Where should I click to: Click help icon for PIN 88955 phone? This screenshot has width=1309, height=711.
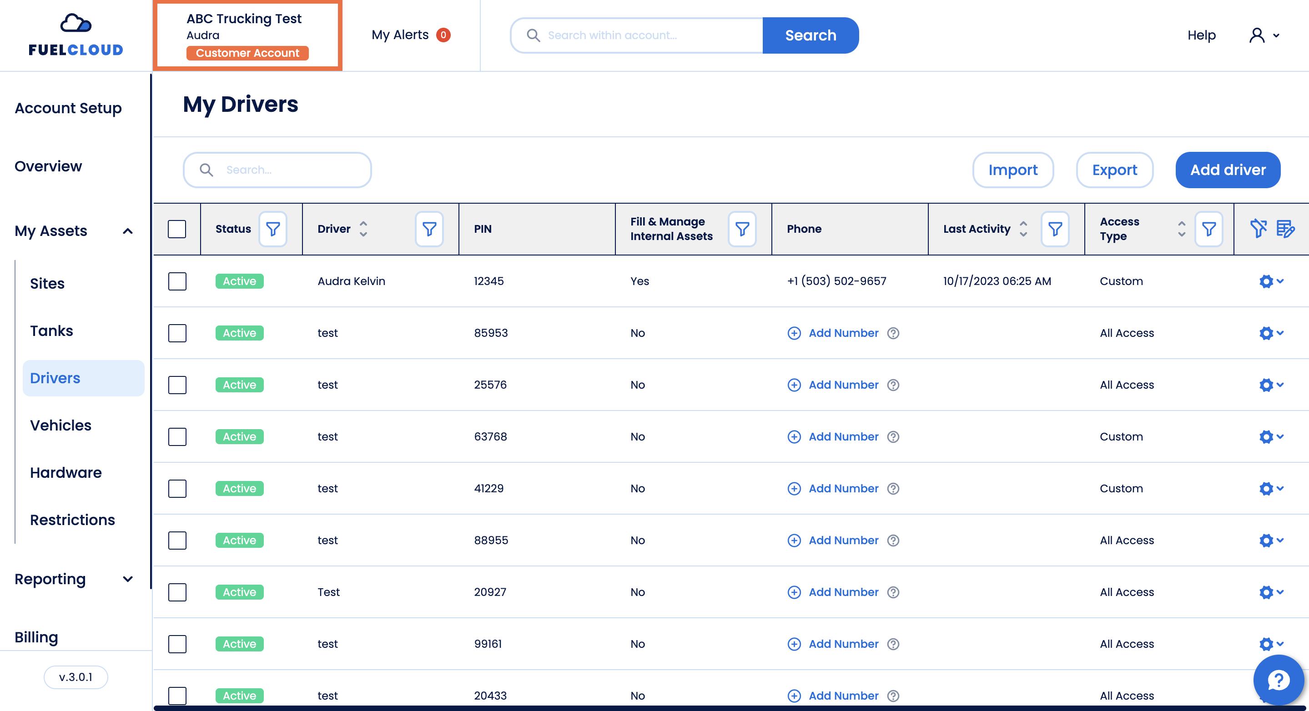point(893,541)
